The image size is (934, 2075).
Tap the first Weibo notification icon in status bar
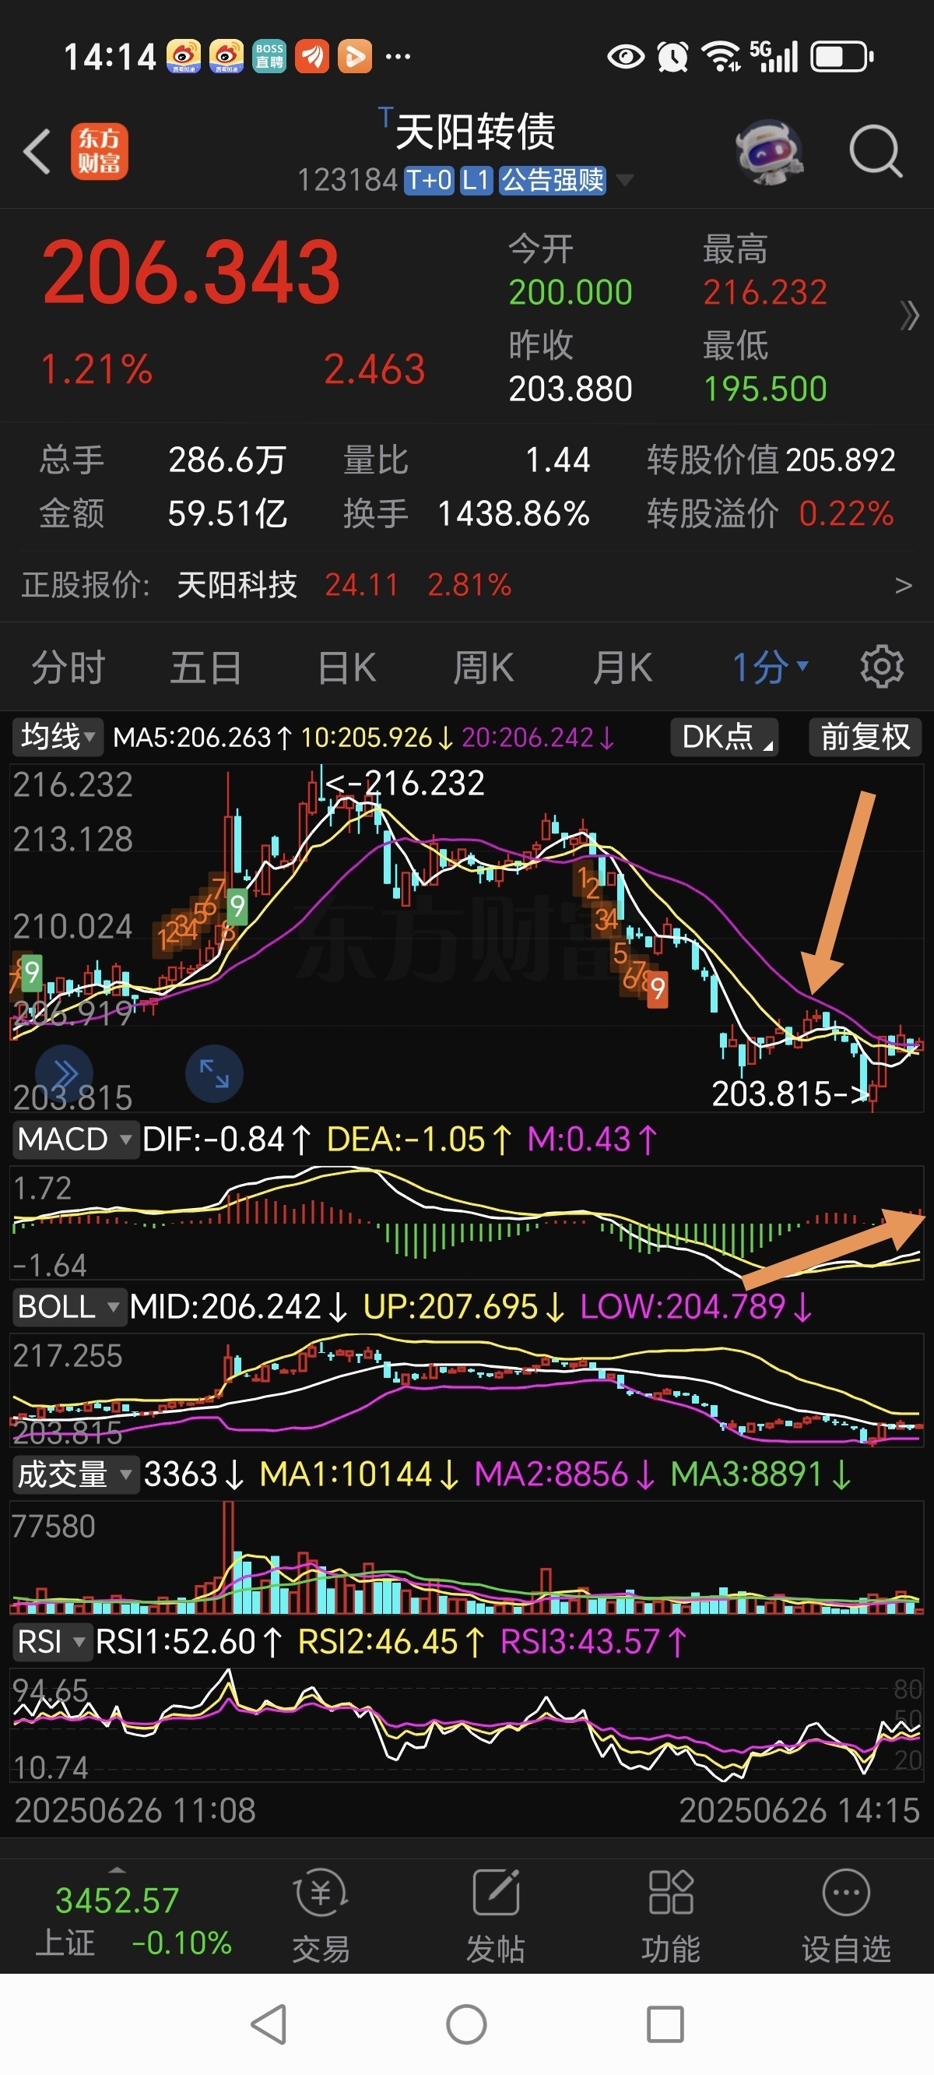(184, 56)
